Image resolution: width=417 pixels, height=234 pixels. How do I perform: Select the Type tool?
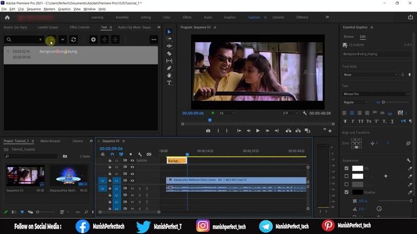[x=169, y=83]
